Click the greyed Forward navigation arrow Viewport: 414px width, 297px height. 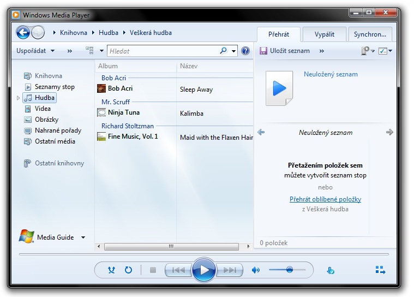[x=38, y=33]
